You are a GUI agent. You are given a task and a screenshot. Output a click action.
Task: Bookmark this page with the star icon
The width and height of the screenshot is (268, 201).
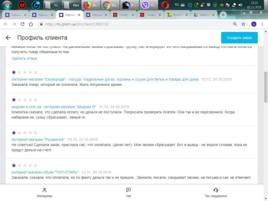pyautogui.click(x=243, y=24)
